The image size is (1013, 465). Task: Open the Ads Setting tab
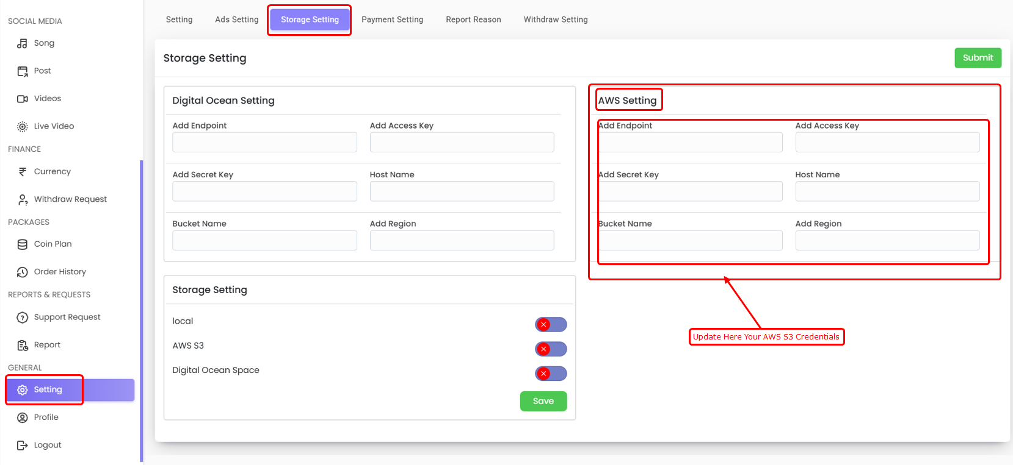pyautogui.click(x=236, y=20)
